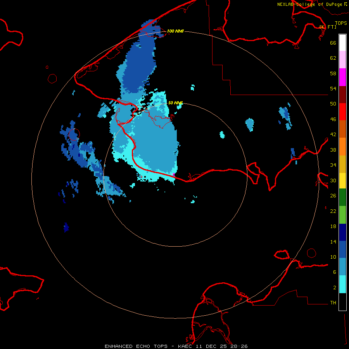
Task: Select the dark orange legend swatch
Action: pos(342,129)
